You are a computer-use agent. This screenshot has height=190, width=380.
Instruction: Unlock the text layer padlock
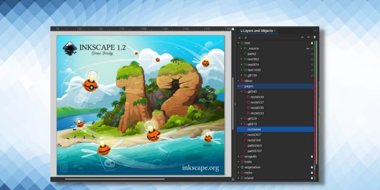312,43
